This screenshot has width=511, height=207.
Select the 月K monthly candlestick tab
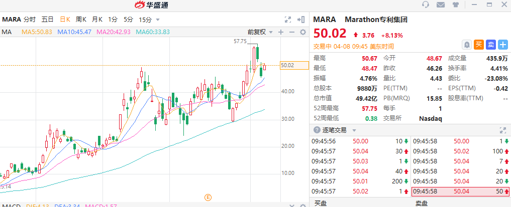(97, 20)
